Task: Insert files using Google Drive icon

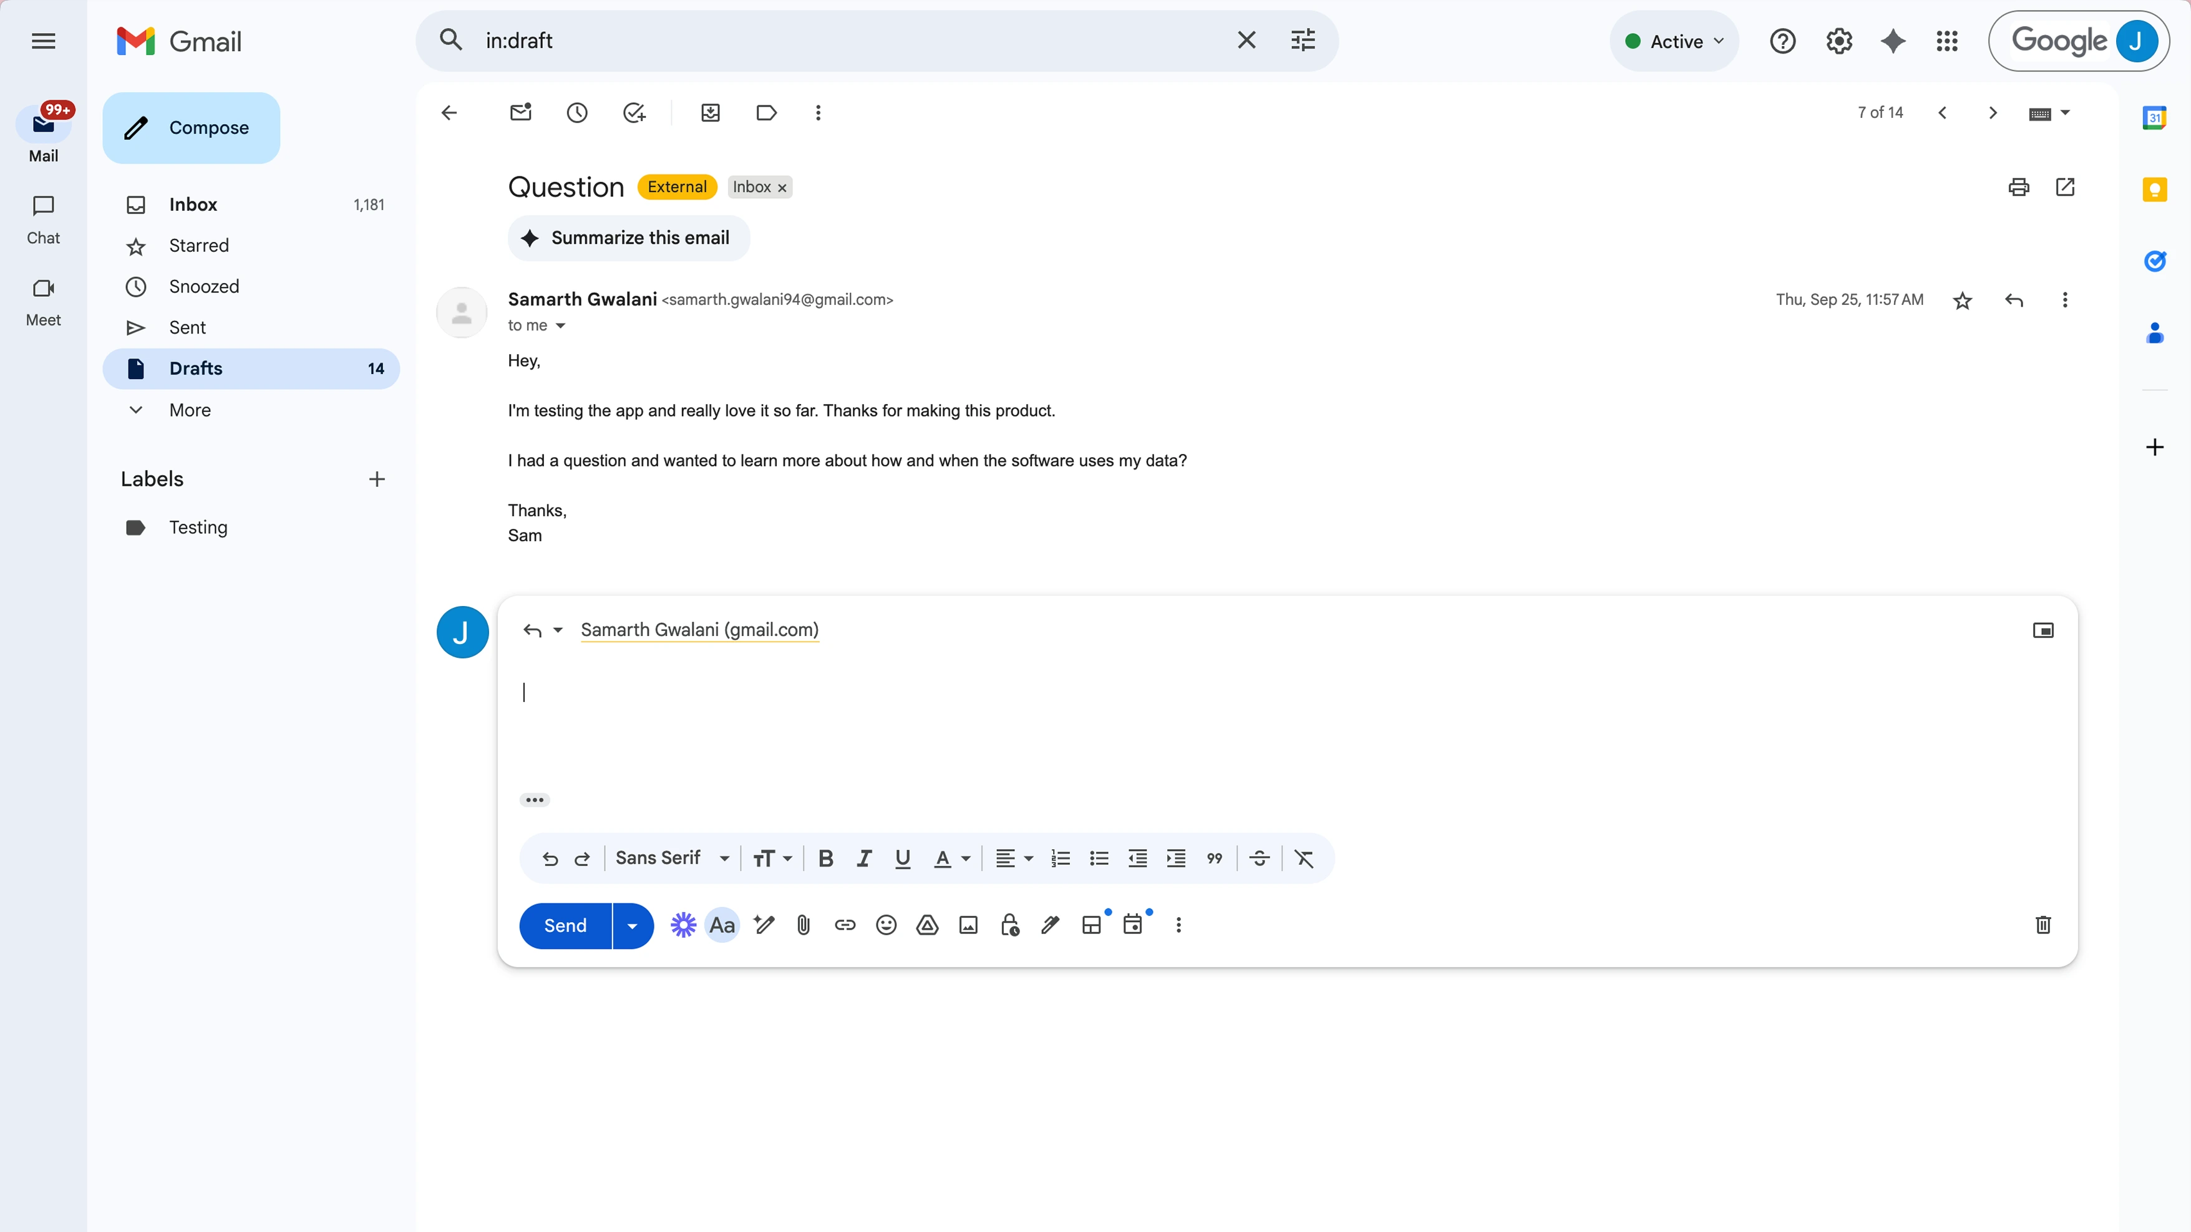Action: coord(927,925)
